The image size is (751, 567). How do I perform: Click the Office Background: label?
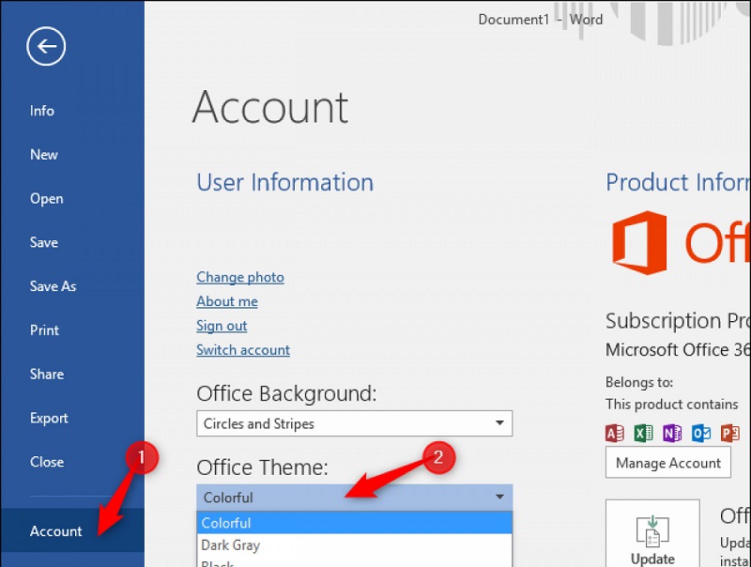(286, 393)
